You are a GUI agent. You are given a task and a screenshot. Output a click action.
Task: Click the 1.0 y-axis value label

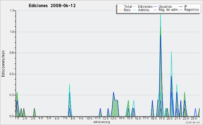12,32
